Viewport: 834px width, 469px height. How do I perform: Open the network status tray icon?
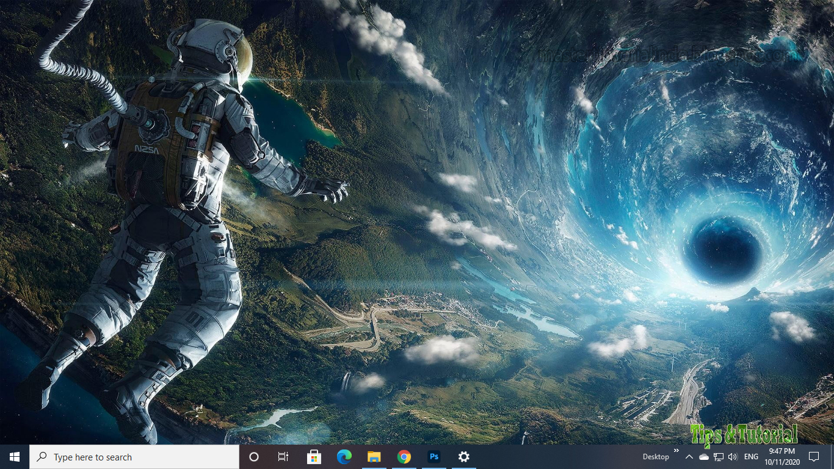click(x=719, y=457)
